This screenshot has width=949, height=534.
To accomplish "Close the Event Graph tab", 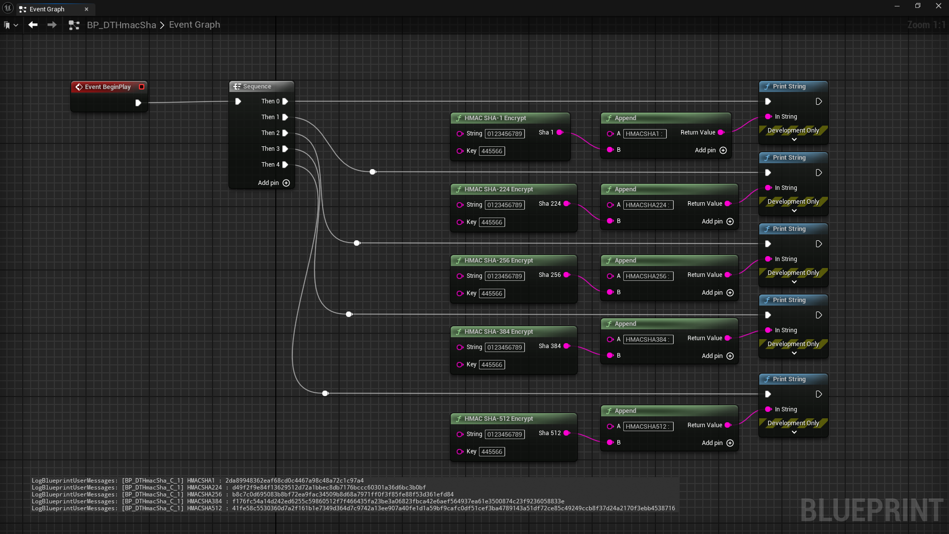I will [x=86, y=9].
